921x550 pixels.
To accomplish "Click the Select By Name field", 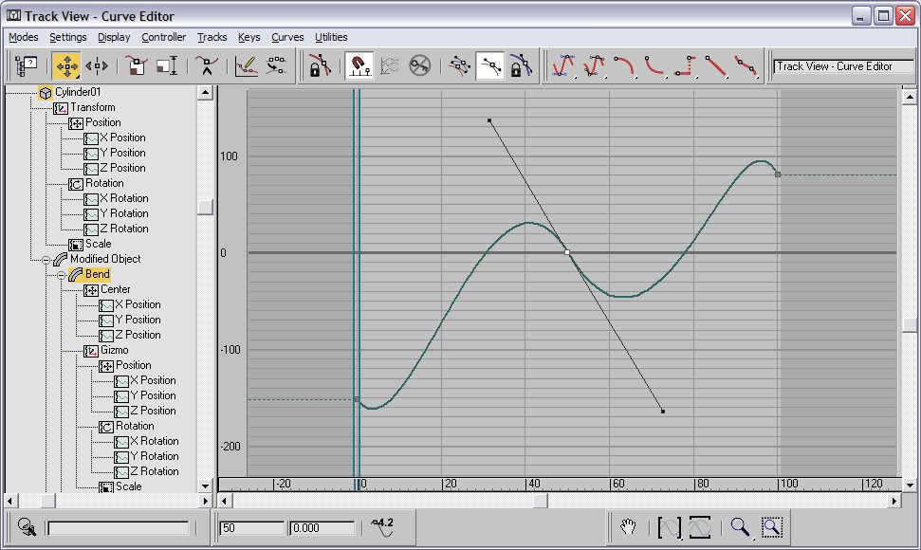I will [x=118, y=528].
